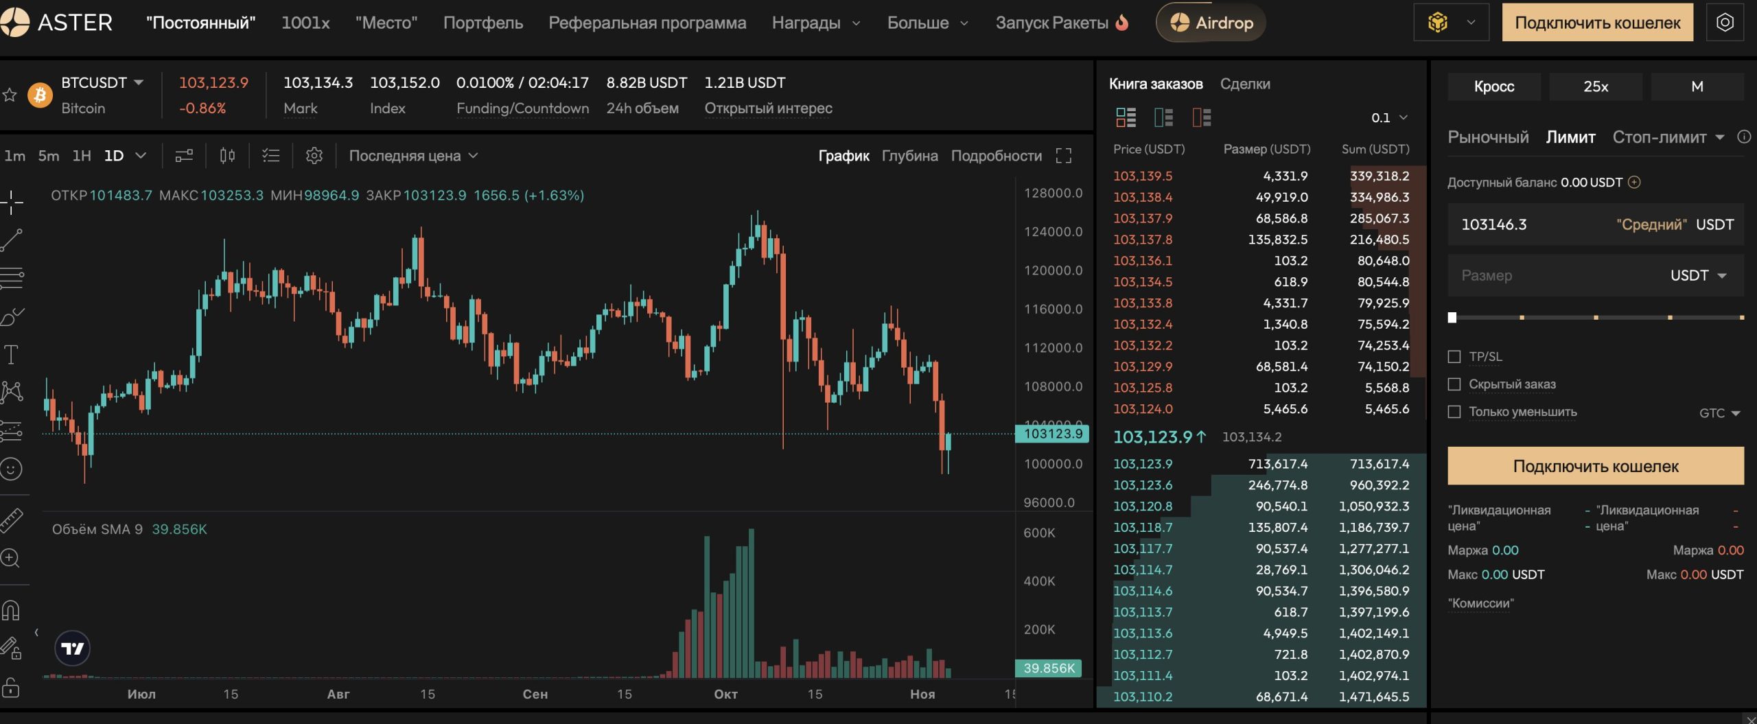The height and width of the screenshot is (724, 1757).
Task: Expand the GTC time-in-force dropdown
Action: 1720,413
